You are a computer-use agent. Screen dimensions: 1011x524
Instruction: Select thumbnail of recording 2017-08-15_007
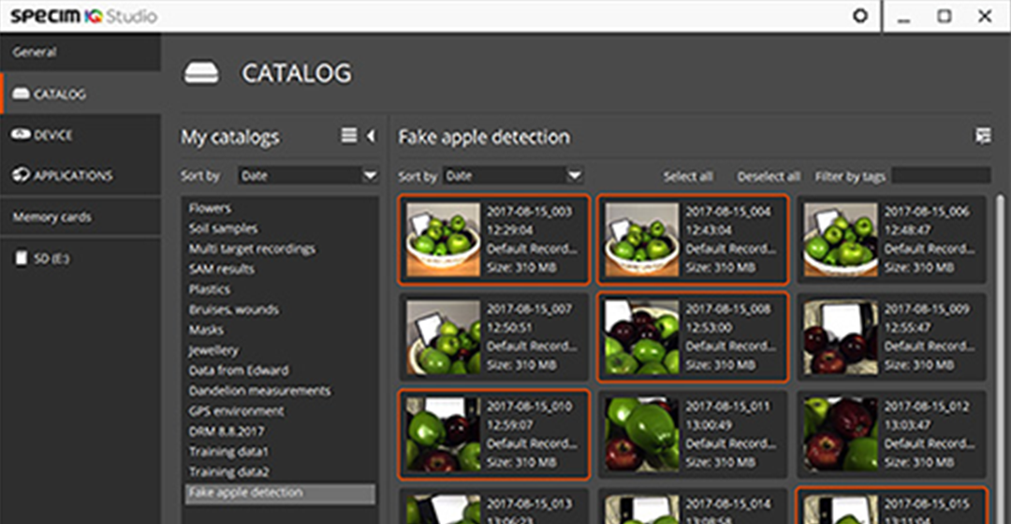[x=443, y=337]
